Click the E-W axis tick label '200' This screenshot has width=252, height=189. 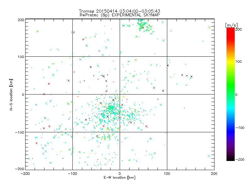214,174
